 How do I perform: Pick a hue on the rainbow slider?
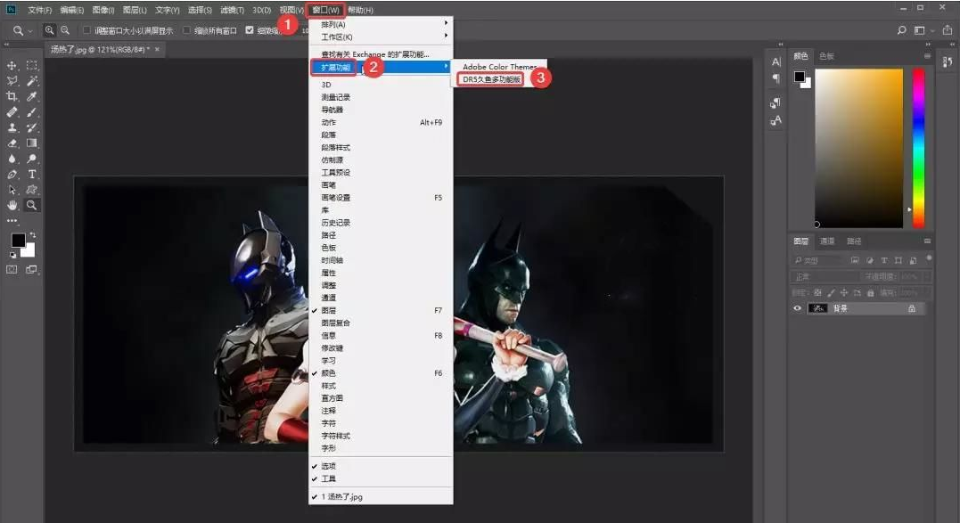pos(918,147)
